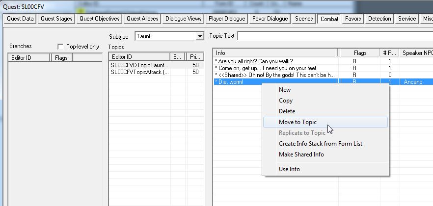Select Move to Topic menu entry

coord(325,122)
